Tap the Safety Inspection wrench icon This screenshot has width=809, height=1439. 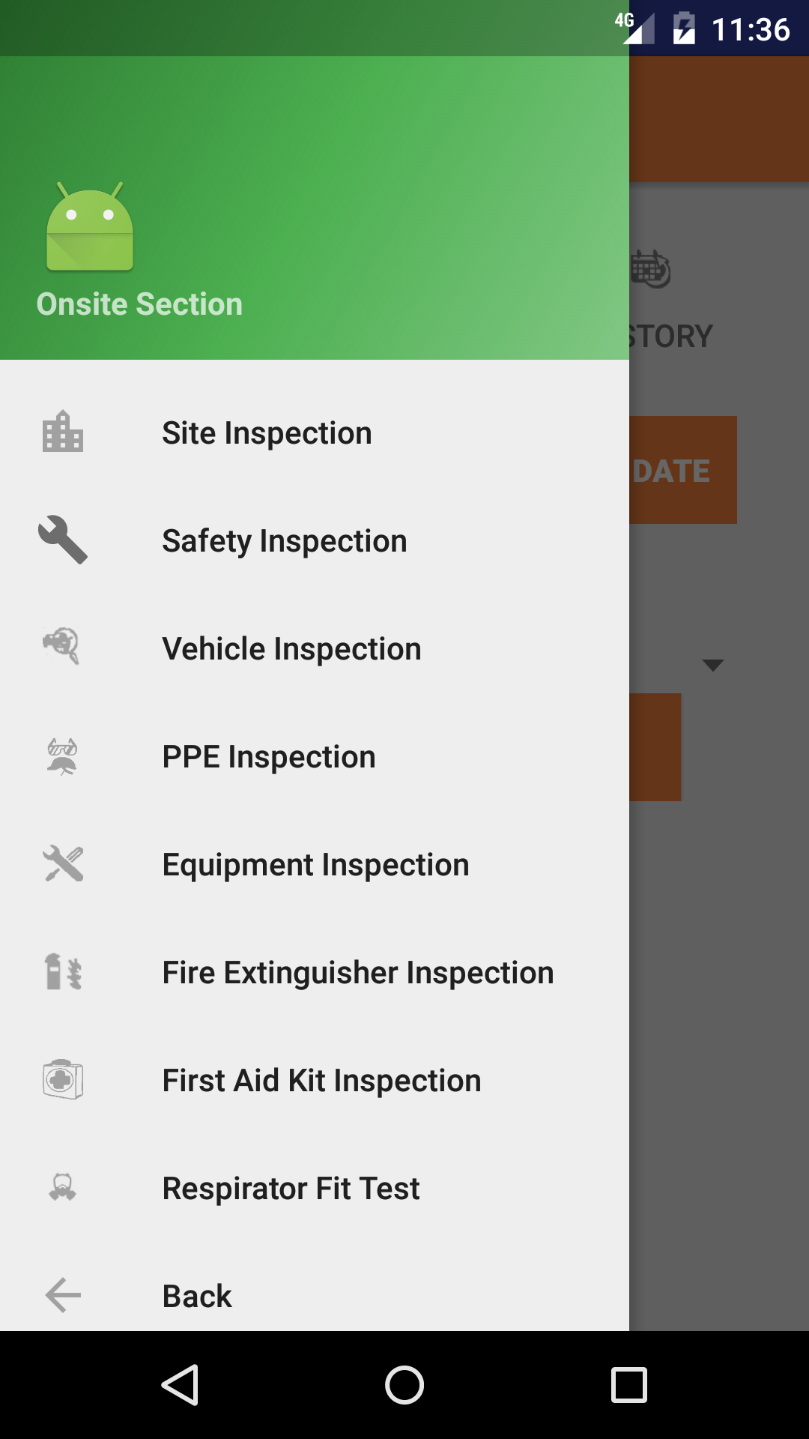tap(63, 540)
